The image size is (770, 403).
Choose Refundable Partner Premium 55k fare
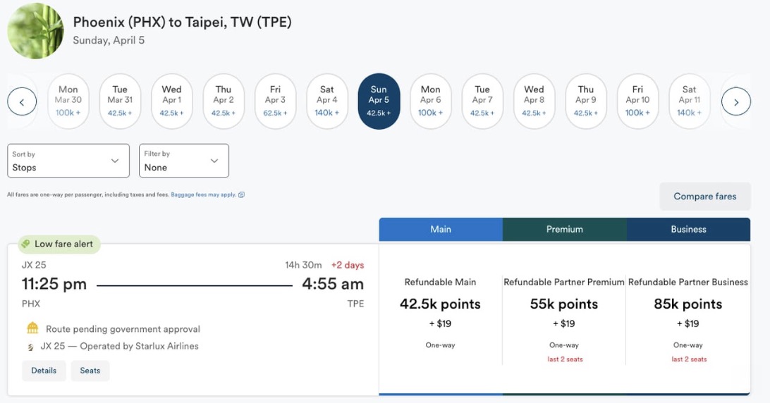tap(564, 313)
